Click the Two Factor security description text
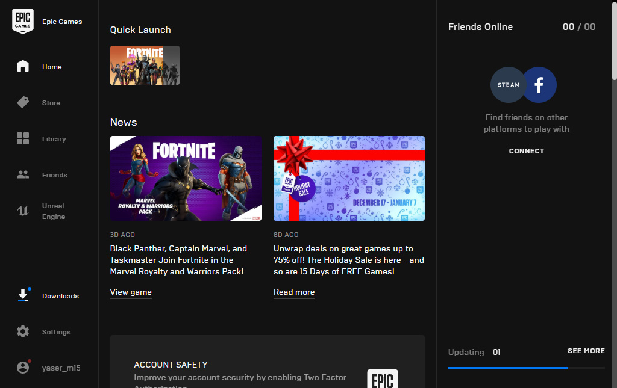617x388 pixels. click(240, 380)
